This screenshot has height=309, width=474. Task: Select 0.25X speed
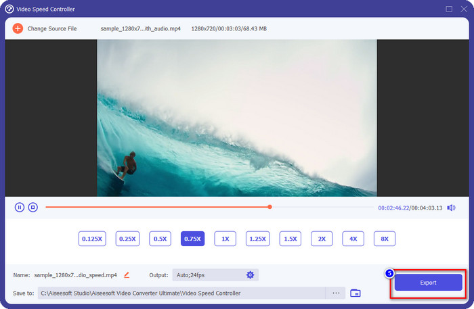[127, 239]
